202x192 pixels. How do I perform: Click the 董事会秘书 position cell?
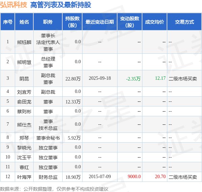pyautogui.click(x=48, y=138)
